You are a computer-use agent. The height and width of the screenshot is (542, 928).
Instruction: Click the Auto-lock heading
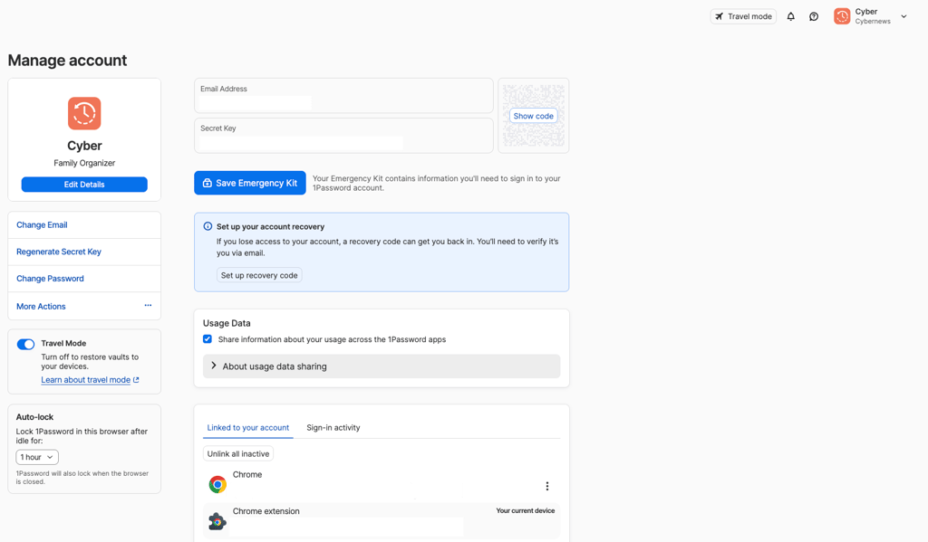(x=35, y=417)
